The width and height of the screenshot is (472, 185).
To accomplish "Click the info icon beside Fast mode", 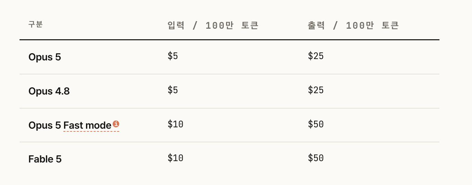I will click(116, 124).
